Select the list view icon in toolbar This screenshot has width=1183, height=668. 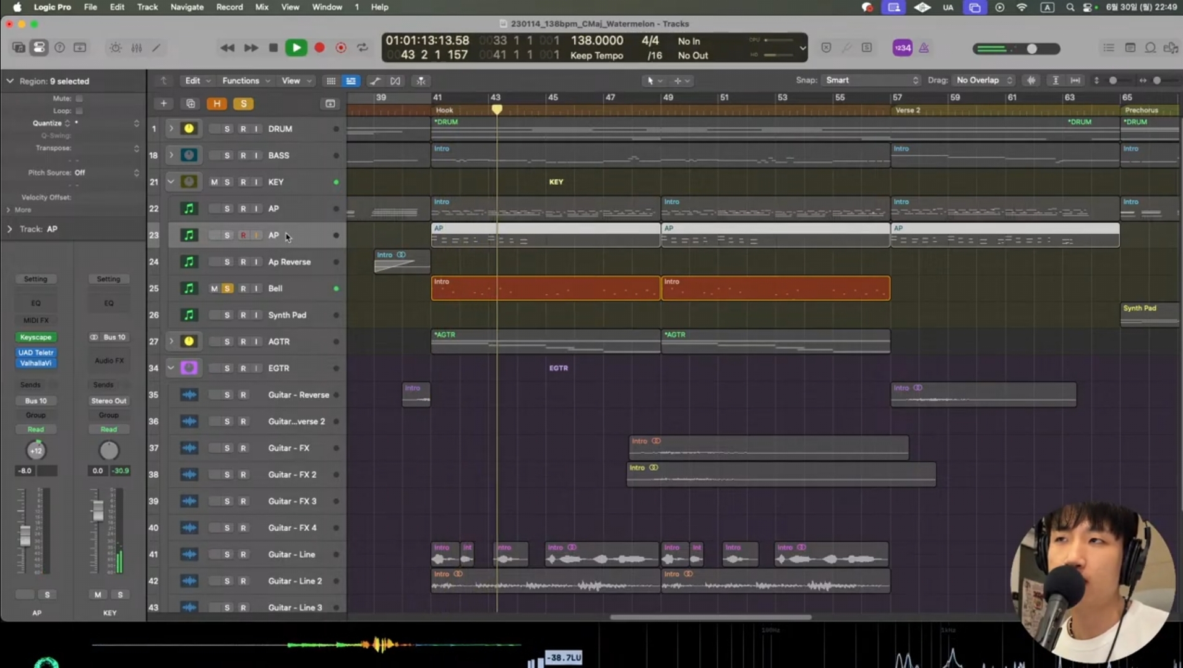click(x=351, y=81)
